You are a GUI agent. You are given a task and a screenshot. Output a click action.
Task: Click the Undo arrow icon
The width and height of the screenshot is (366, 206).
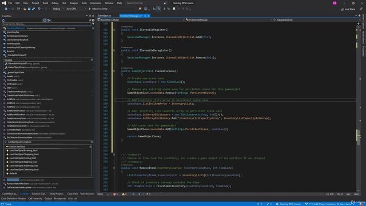click(x=39, y=9)
